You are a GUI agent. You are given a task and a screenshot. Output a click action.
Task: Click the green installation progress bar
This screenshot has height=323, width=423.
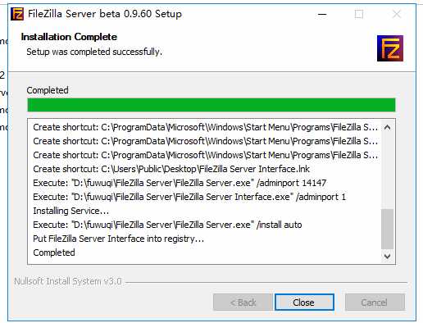[x=211, y=105]
